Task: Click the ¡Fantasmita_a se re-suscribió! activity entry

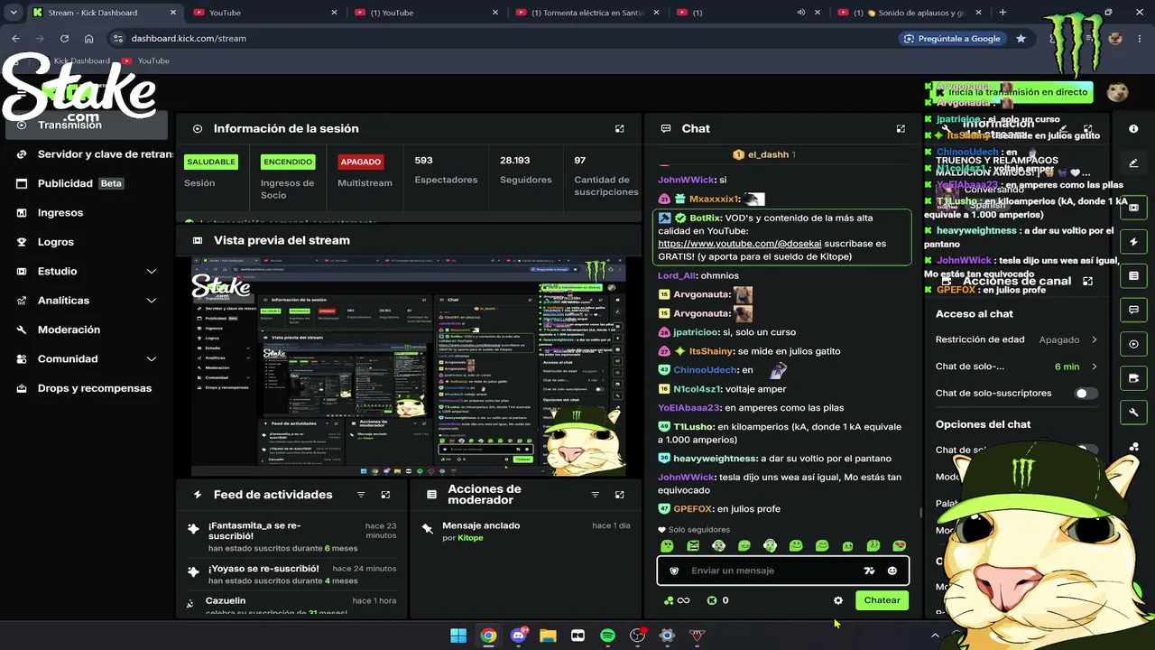Action: pyautogui.click(x=292, y=536)
